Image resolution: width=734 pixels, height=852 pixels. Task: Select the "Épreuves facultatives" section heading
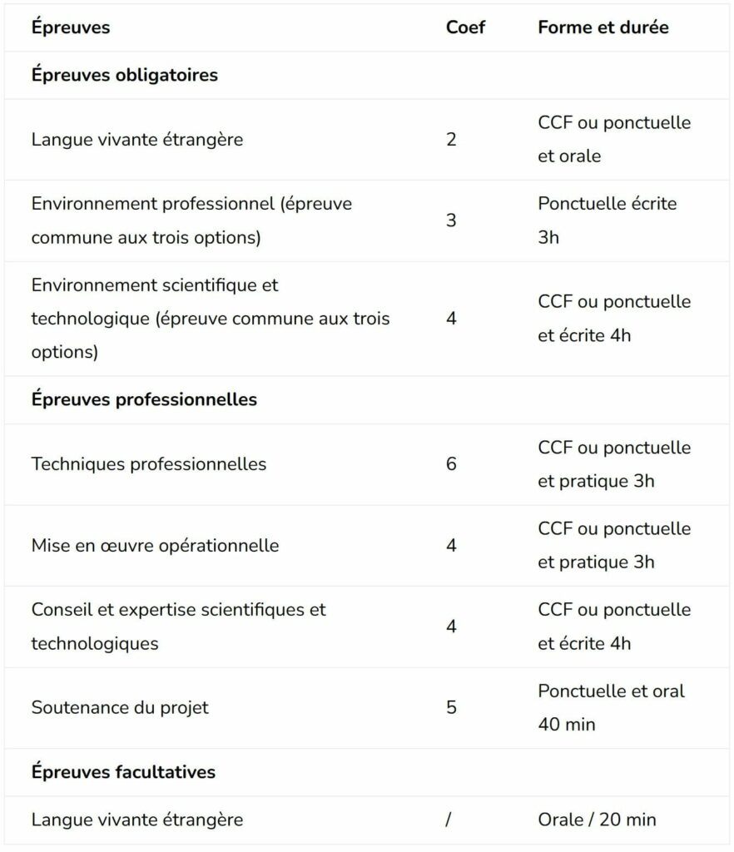pyautogui.click(x=123, y=772)
